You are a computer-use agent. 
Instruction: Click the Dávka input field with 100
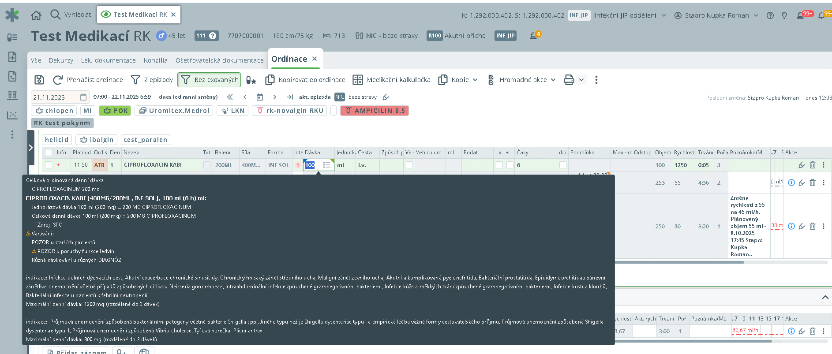point(313,165)
